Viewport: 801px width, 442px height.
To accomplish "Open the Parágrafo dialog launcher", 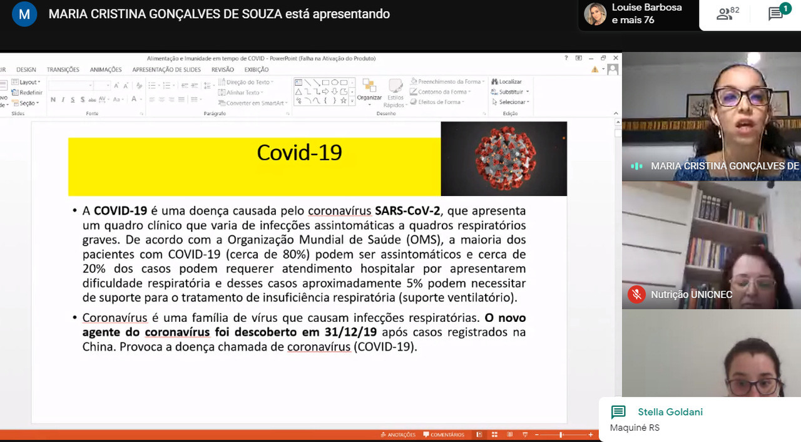I will (x=288, y=113).
